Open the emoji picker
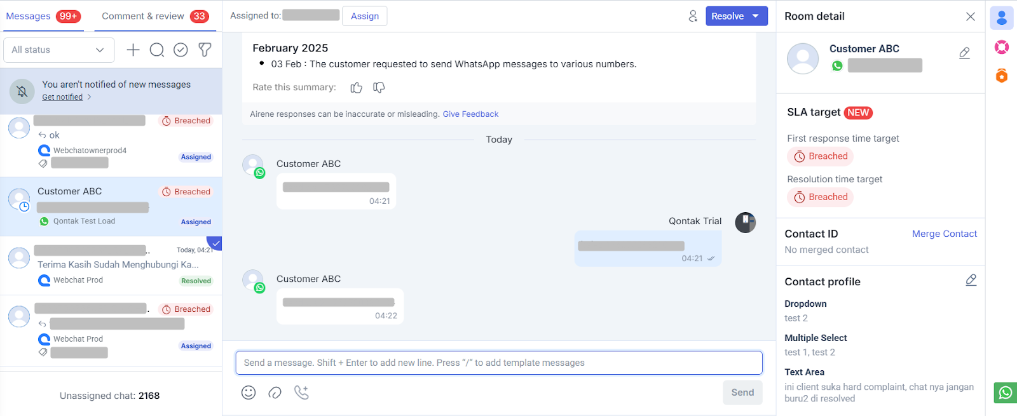This screenshot has height=416, width=1017. pos(249,393)
